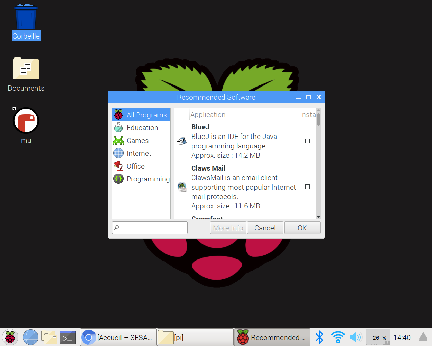Screen dimensions: 432x346
Task: Open the file manager taskbar icon
Action: click(49, 337)
